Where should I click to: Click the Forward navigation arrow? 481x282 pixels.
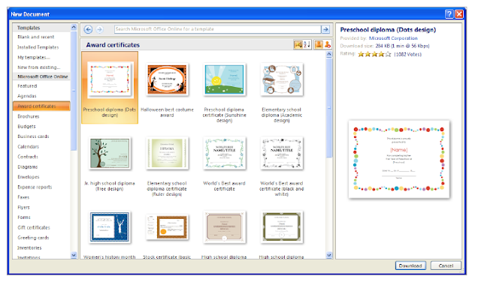(99, 29)
